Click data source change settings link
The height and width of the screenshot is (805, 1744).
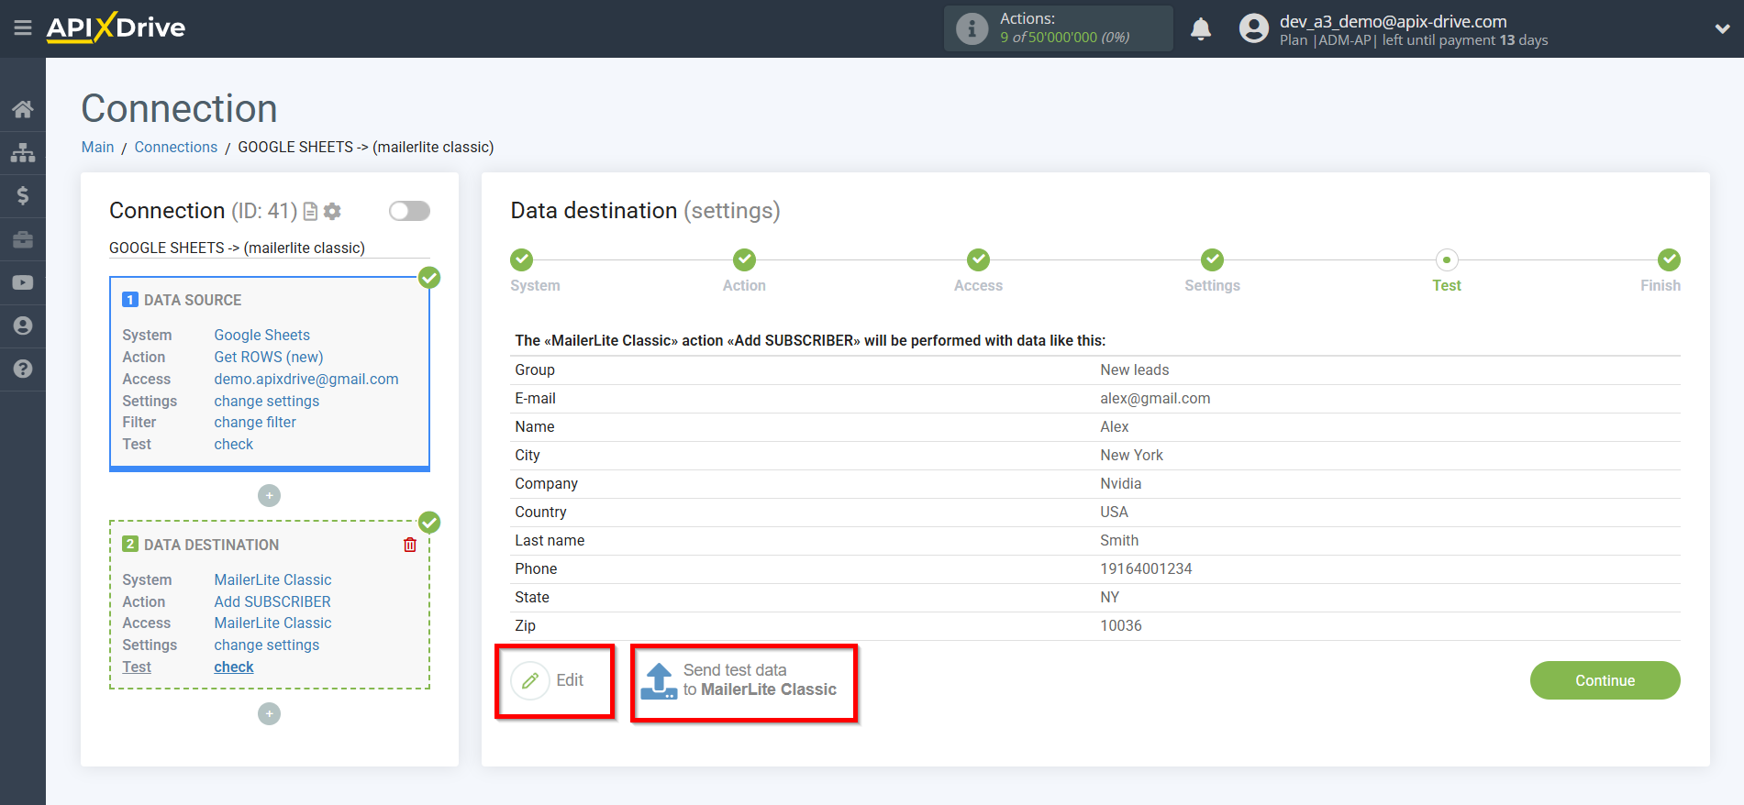coord(267,401)
